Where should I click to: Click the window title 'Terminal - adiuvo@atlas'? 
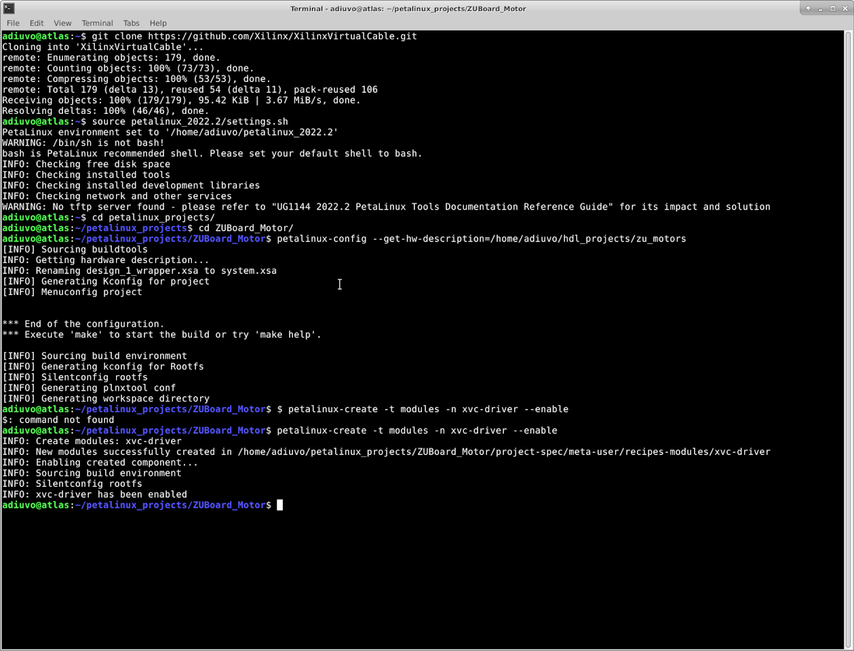[408, 9]
